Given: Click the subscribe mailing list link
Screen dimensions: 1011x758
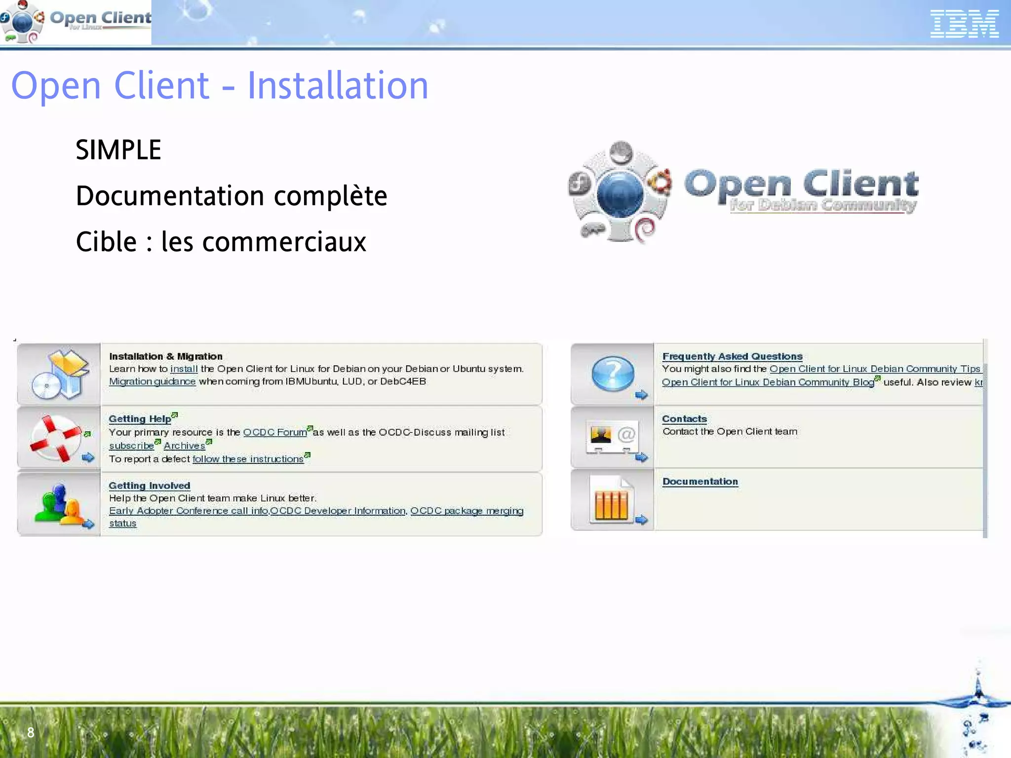Looking at the screenshot, I should pyautogui.click(x=131, y=446).
